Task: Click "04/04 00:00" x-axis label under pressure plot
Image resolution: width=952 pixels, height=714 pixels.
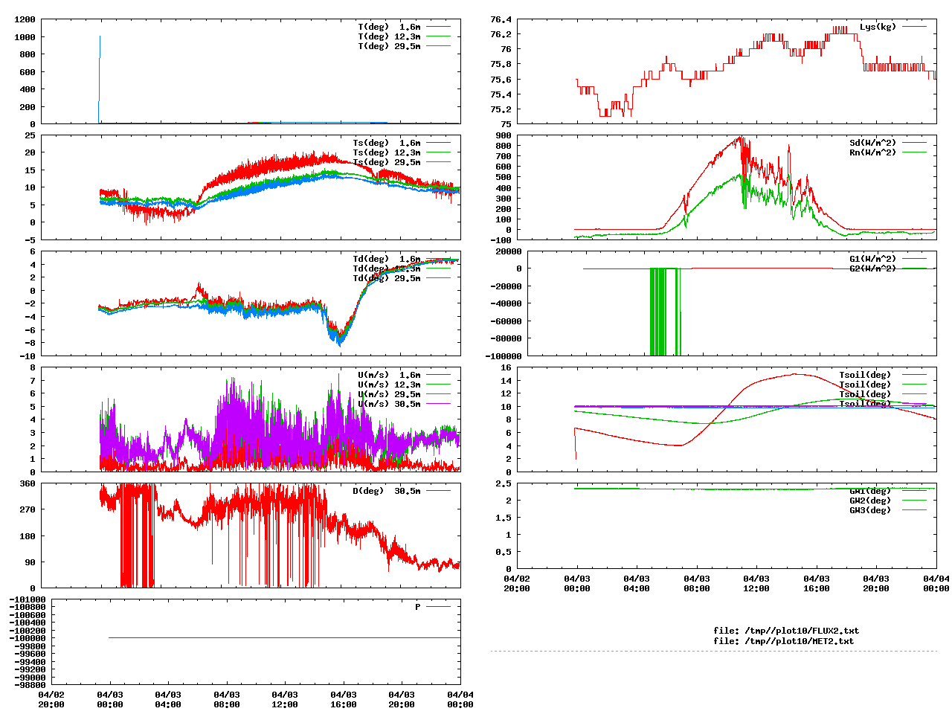Action: click(x=460, y=699)
